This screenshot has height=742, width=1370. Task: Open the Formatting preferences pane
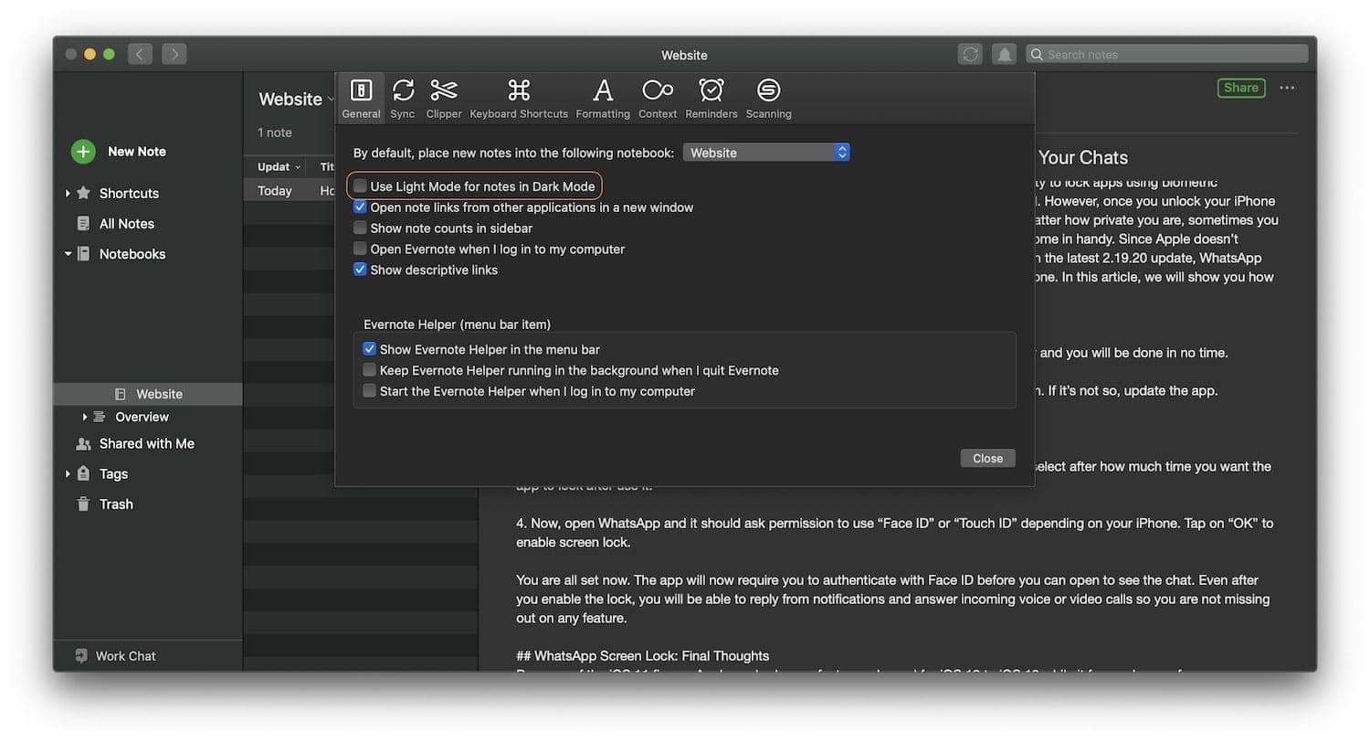pyautogui.click(x=603, y=98)
